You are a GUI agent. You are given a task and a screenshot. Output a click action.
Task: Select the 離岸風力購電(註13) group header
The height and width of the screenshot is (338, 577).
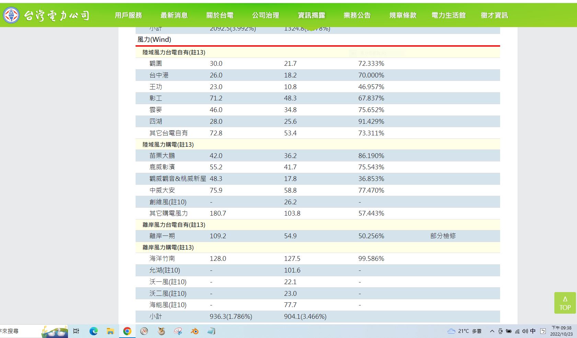168,248
